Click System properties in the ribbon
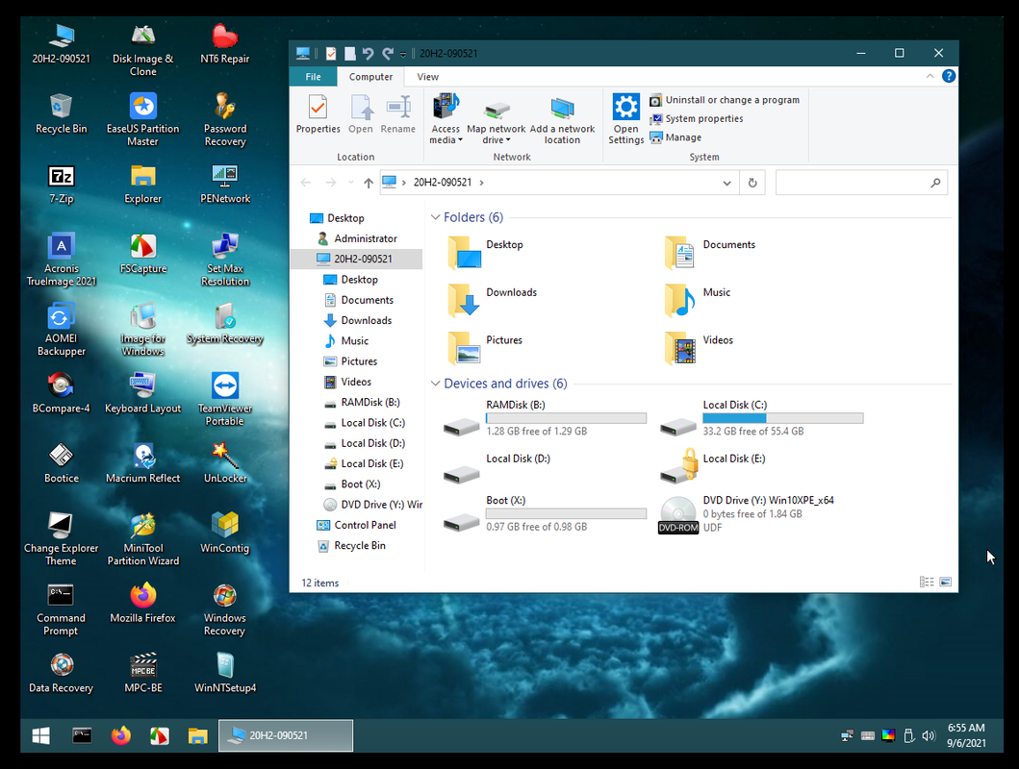 pos(696,119)
